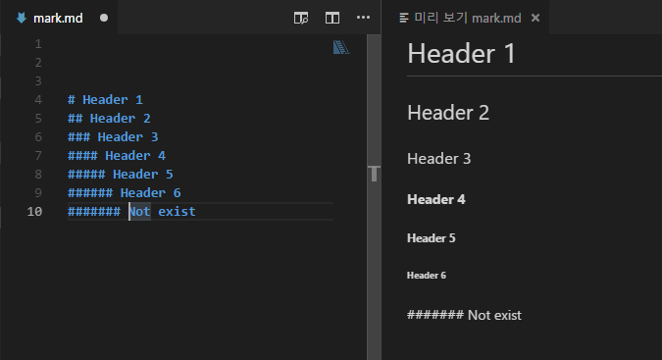Click line number 7 in gutter
The height and width of the screenshot is (360, 662).
pyautogui.click(x=38, y=155)
